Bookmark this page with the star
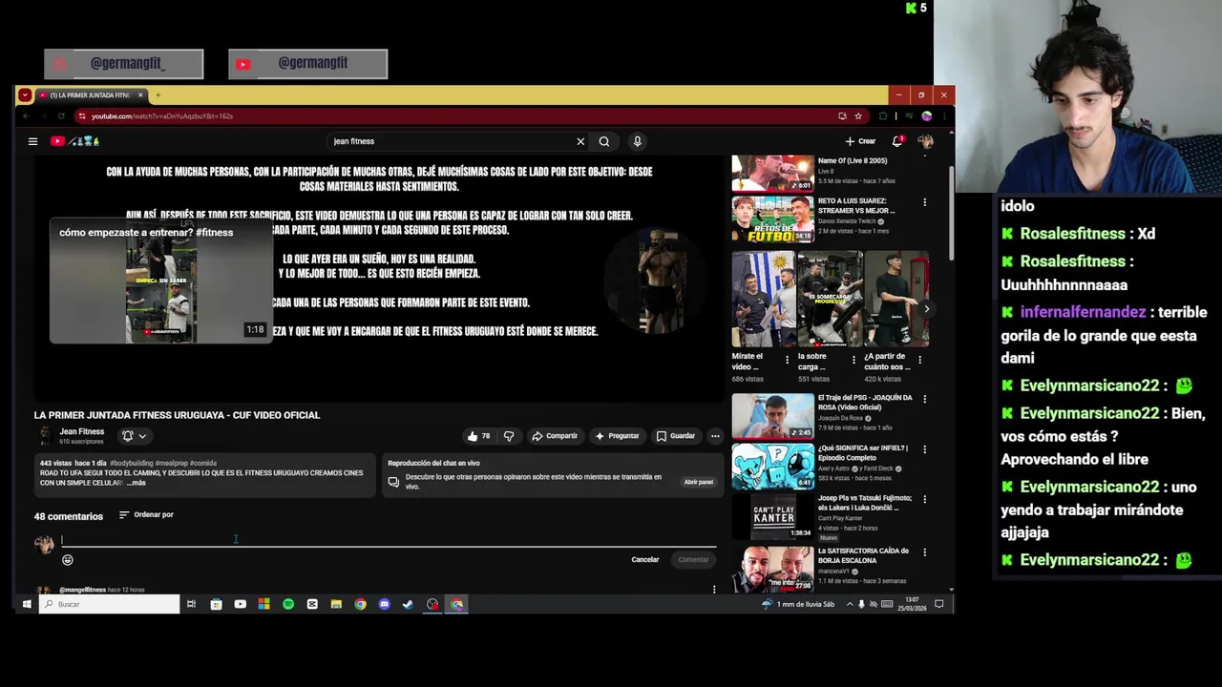 click(x=858, y=116)
